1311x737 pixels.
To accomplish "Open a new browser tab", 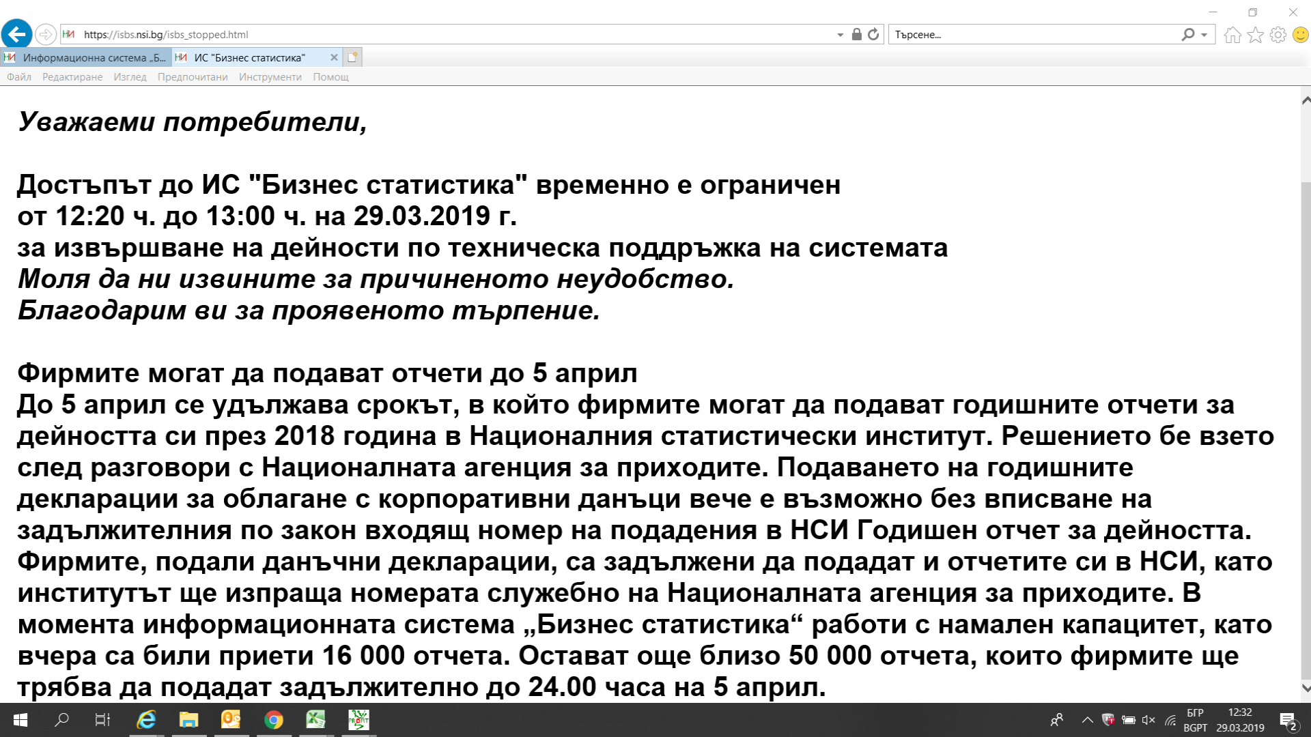I will [352, 57].
